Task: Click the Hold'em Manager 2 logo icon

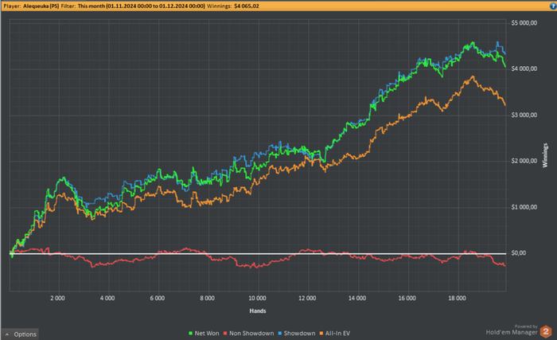Action: 546,331
